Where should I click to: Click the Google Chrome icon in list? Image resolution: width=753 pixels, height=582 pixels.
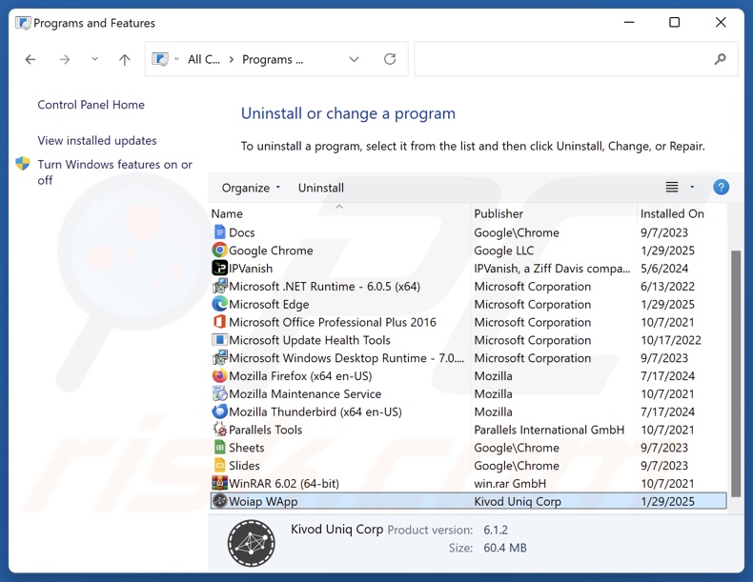click(219, 250)
